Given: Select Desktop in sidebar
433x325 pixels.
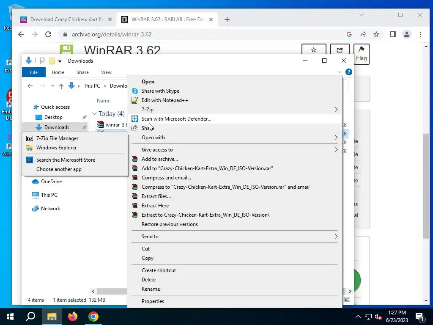Looking at the screenshot, I should 53,117.
